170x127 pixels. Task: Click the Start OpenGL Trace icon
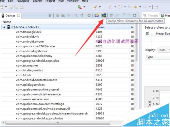117,15
